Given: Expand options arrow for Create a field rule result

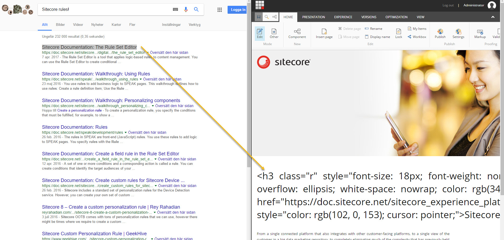Looking at the screenshot, I should click(156, 159).
